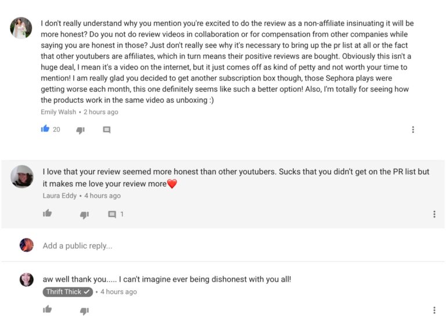Image resolution: width=446 pixels, height=318 pixels.
Task: Like Emily Walsh's comment
Action: click(x=45, y=129)
